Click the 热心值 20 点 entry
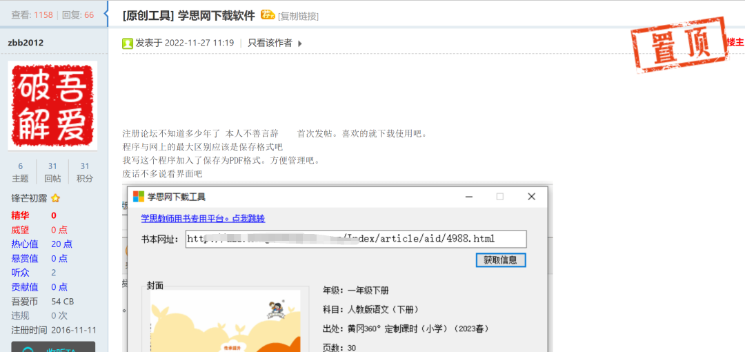745x352 pixels. pos(42,244)
